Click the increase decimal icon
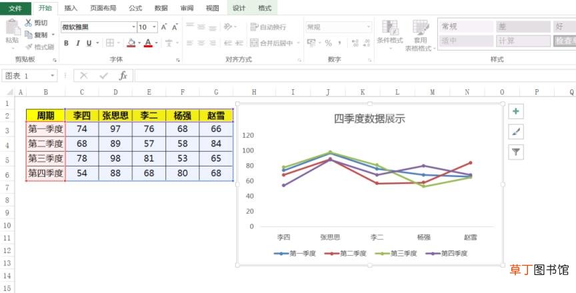576x293 pixels. tap(355, 43)
